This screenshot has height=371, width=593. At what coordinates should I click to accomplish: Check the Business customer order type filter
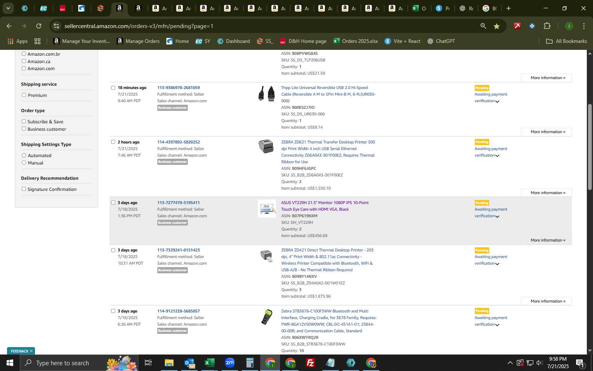(24, 129)
